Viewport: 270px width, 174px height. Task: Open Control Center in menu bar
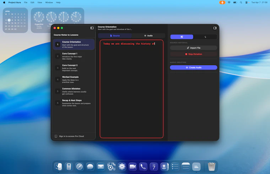[x=247, y=2]
